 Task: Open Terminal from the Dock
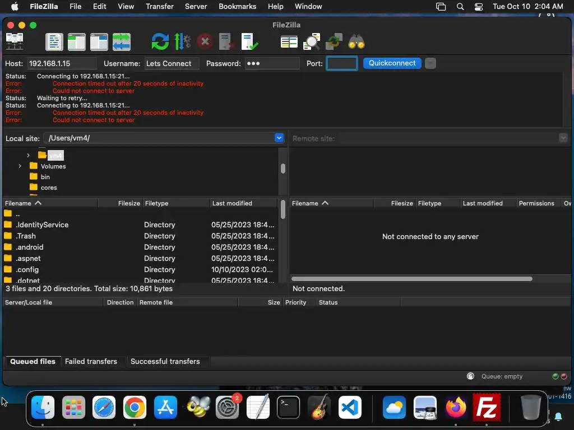(288, 407)
